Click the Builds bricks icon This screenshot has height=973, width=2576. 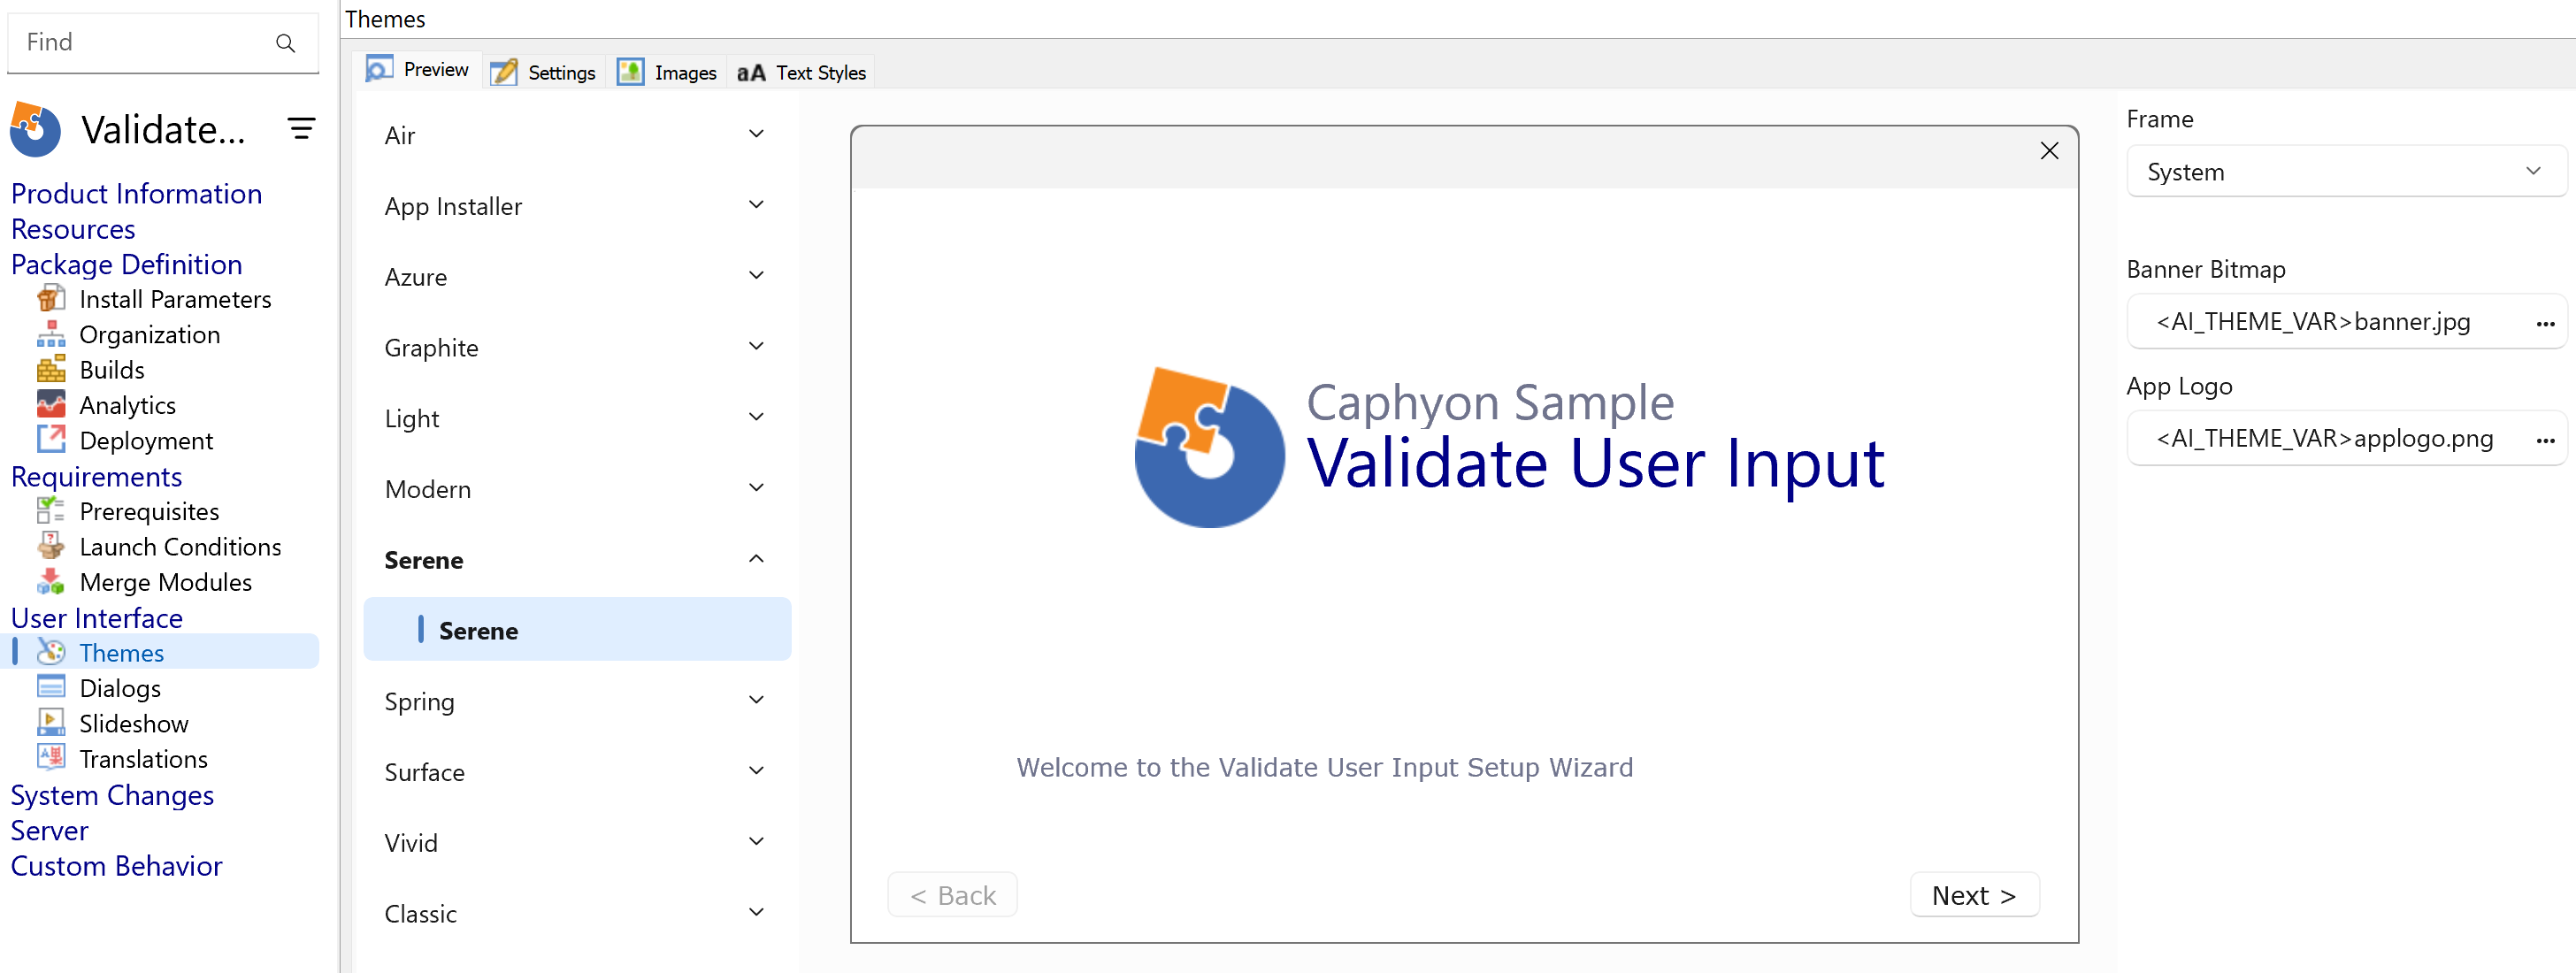pos(51,369)
